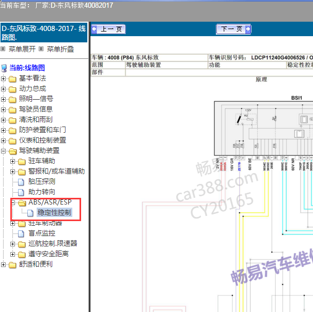Open the 助力转向 page
The width and height of the screenshot is (313, 312).
(x=42, y=192)
